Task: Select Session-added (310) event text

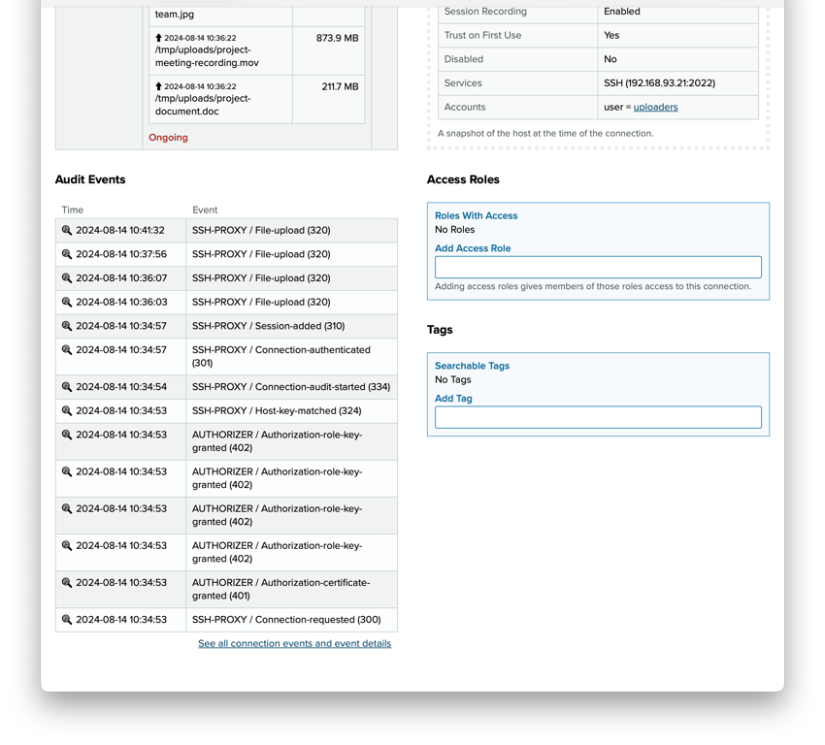Action: pos(268,326)
